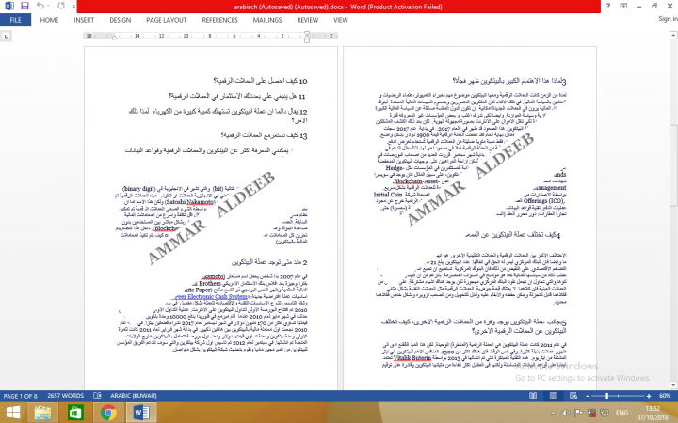Open the PAGE LAYOUT ribbon tab
The height and width of the screenshot is (423, 678).
(167, 20)
